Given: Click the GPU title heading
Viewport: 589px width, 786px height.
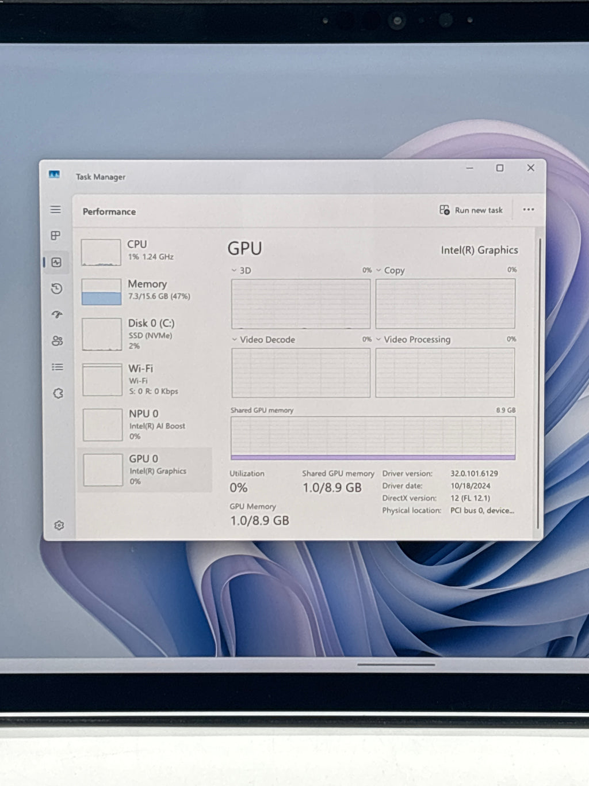Looking at the screenshot, I should click(245, 249).
